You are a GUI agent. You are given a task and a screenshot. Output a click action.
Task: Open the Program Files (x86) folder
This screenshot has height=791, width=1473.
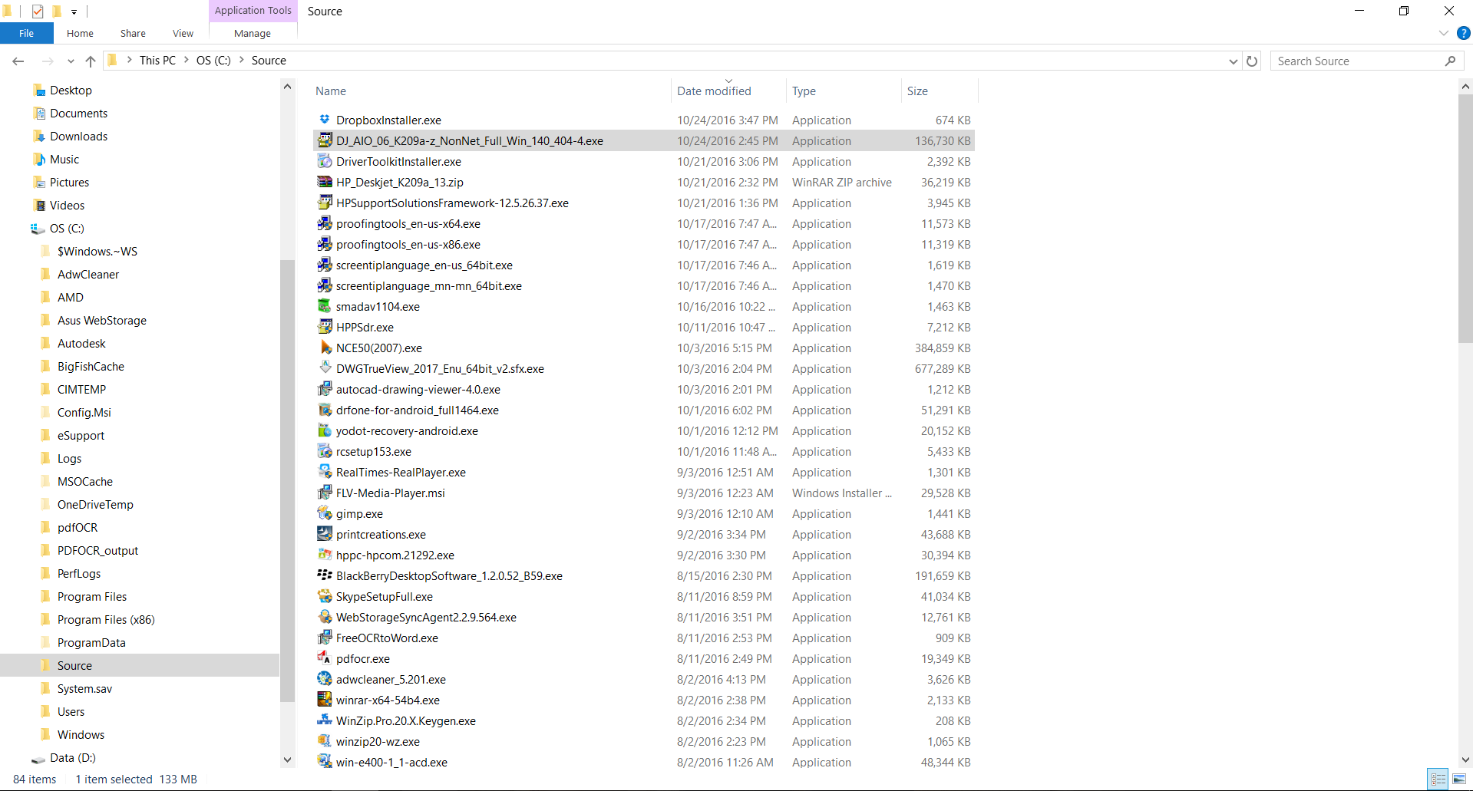click(106, 619)
